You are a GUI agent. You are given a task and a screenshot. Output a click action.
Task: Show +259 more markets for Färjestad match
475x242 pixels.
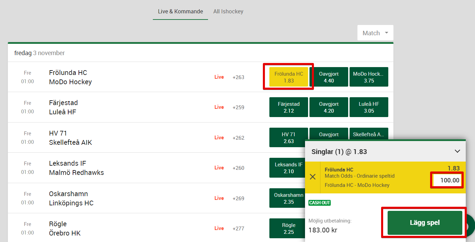[238, 107]
